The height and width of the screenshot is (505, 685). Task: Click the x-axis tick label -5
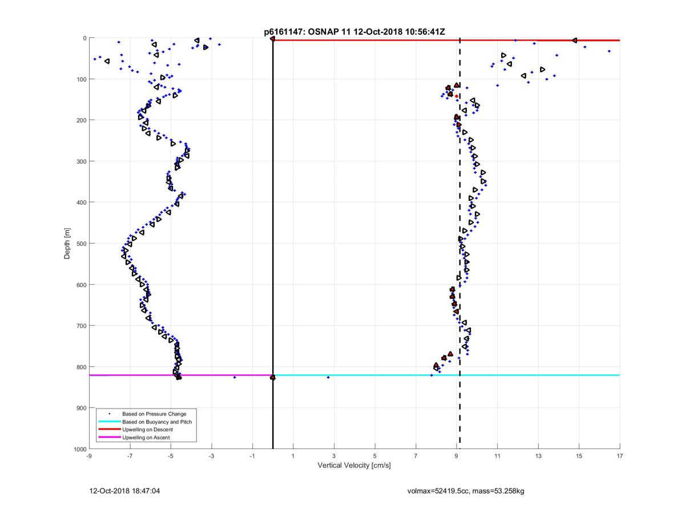tap(171, 456)
